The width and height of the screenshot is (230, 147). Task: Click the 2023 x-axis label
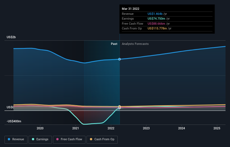pos(146,128)
